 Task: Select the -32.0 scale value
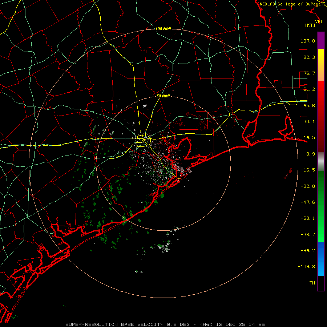(x=308, y=186)
